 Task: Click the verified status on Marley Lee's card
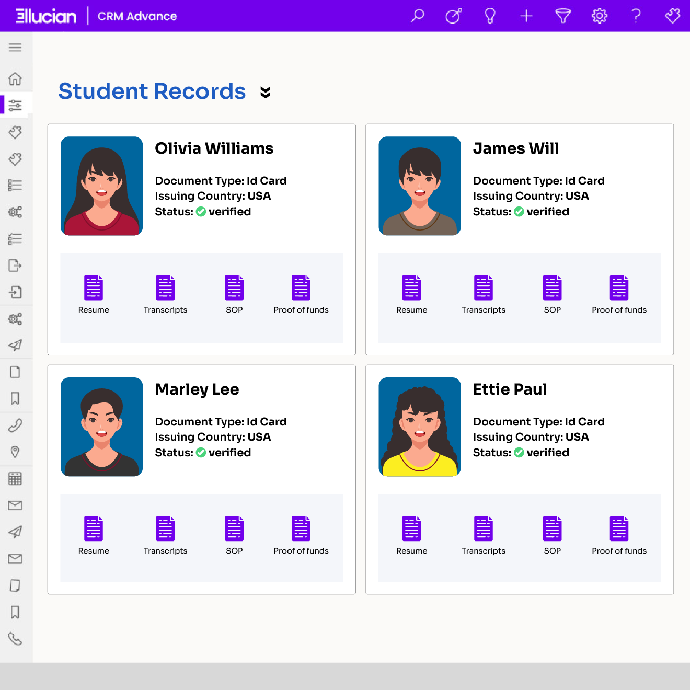tap(223, 453)
